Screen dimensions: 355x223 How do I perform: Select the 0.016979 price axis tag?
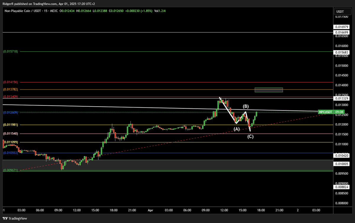341,27
